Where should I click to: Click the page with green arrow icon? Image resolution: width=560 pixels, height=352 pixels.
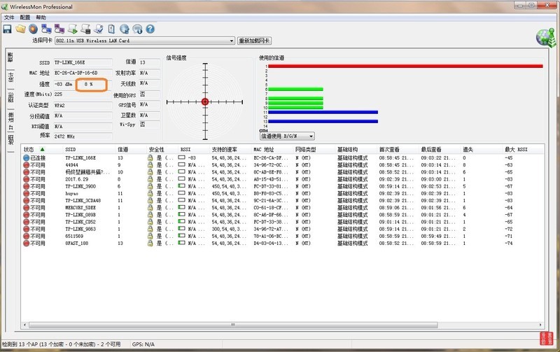pyautogui.click(x=73, y=29)
